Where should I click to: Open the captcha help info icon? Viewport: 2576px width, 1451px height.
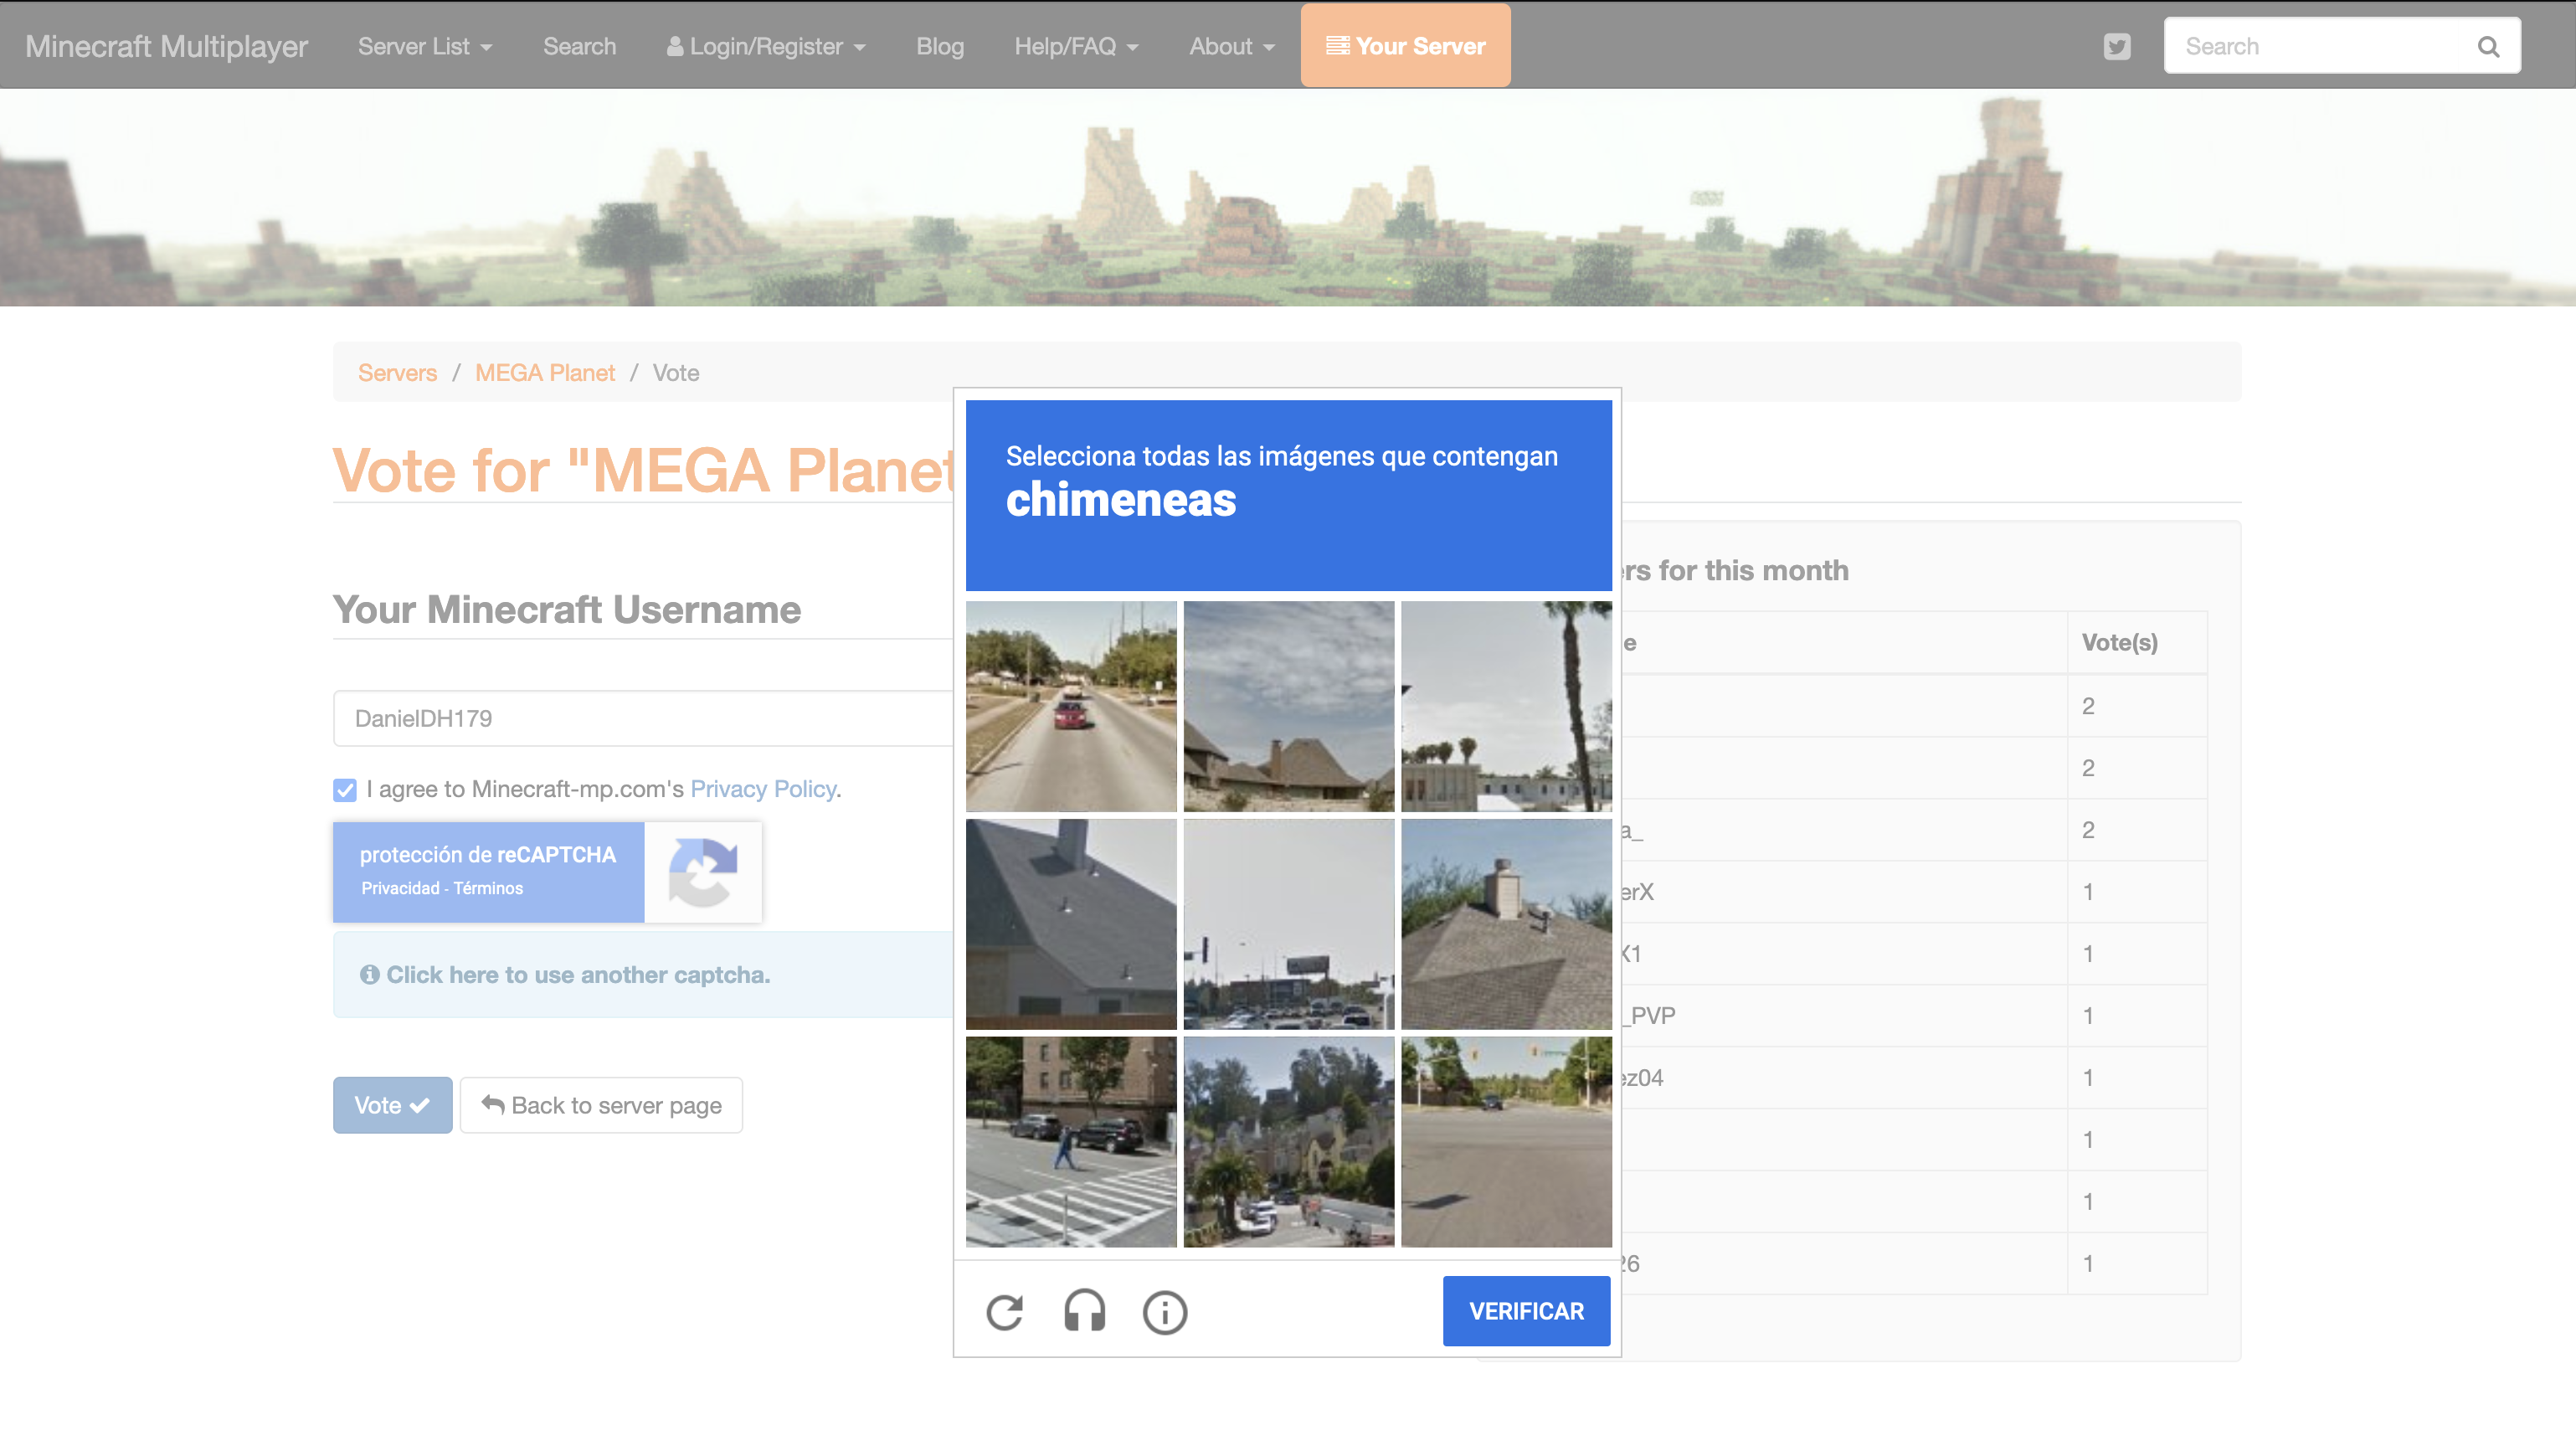click(1164, 1312)
